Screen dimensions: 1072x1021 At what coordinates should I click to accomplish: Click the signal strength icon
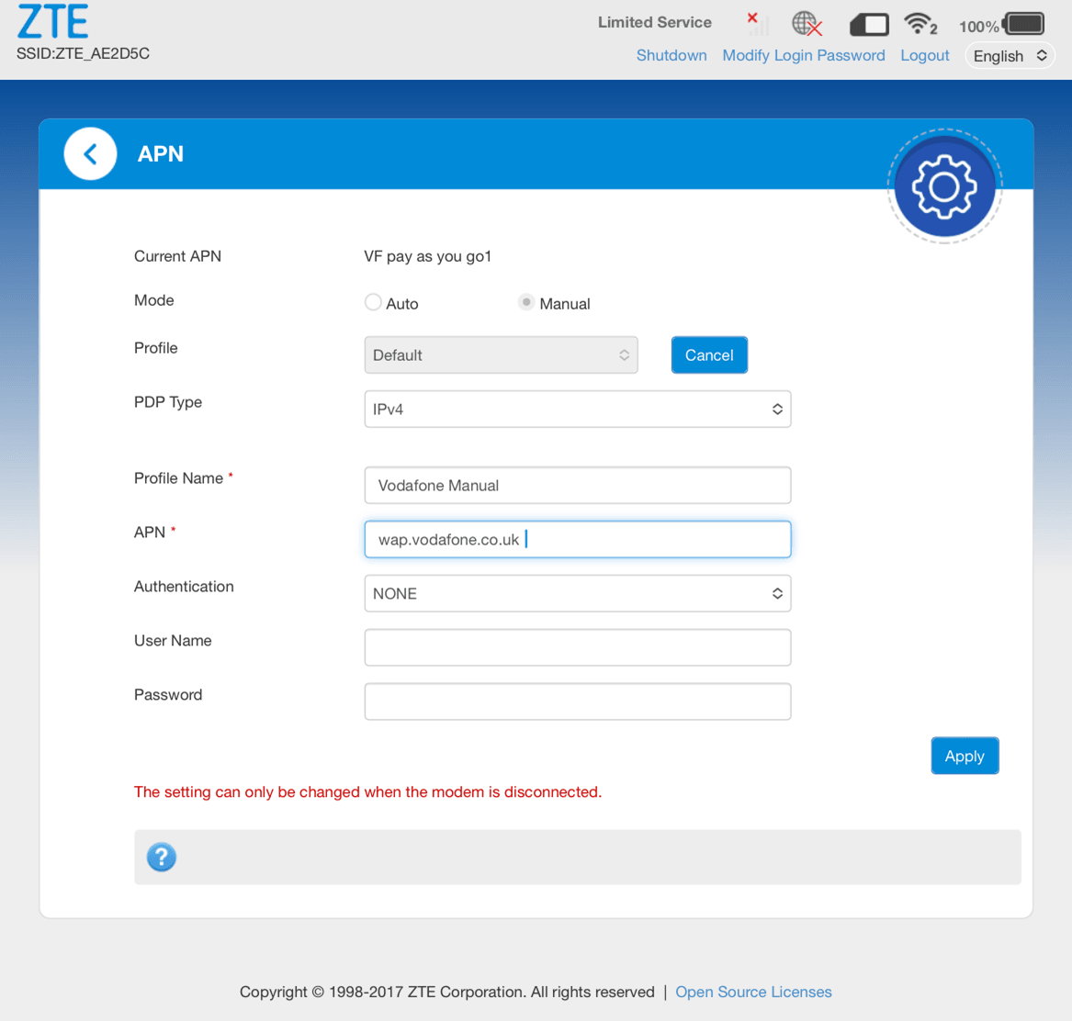758,24
